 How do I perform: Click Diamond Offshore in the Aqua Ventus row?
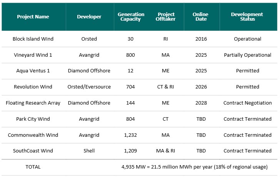(89, 71)
